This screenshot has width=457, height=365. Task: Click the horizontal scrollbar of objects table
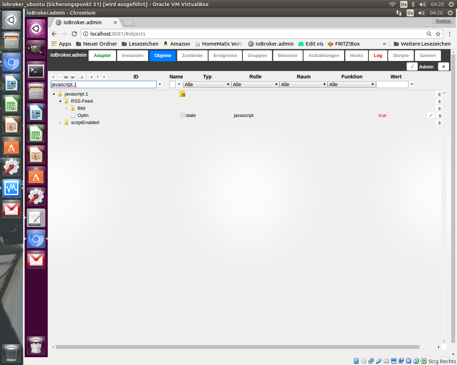[x=237, y=347]
